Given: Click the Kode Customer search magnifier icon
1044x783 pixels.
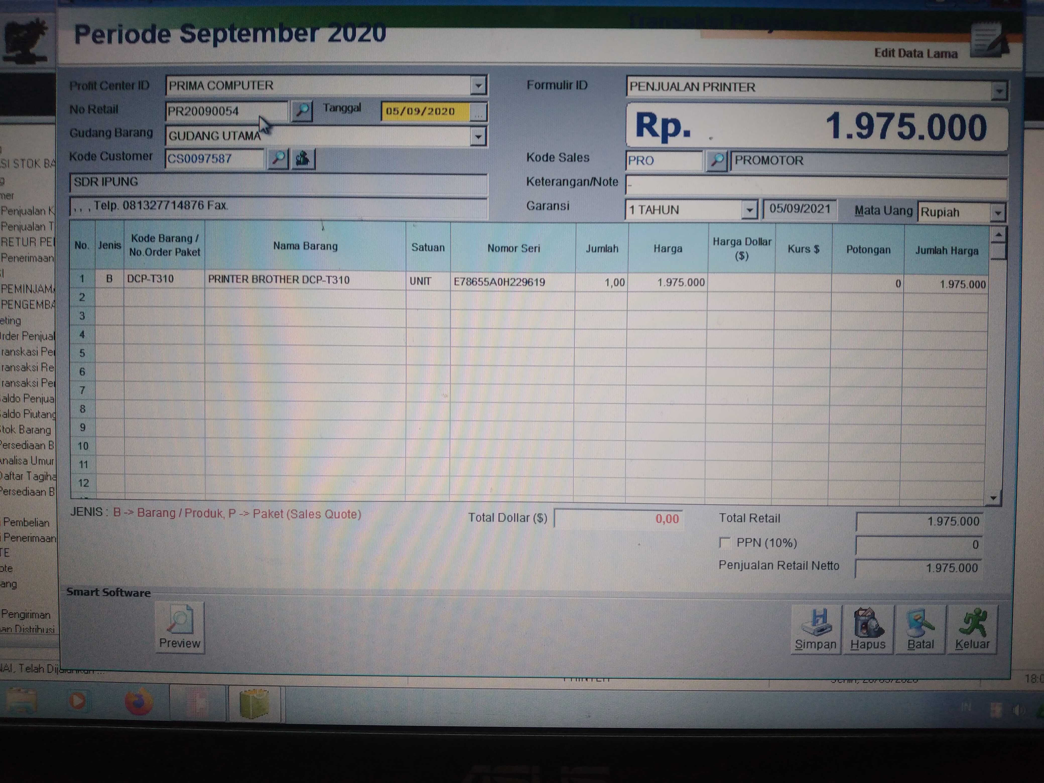Looking at the screenshot, I should tap(278, 159).
